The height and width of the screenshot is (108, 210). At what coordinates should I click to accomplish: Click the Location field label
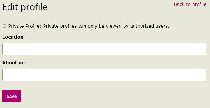coord(13,37)
